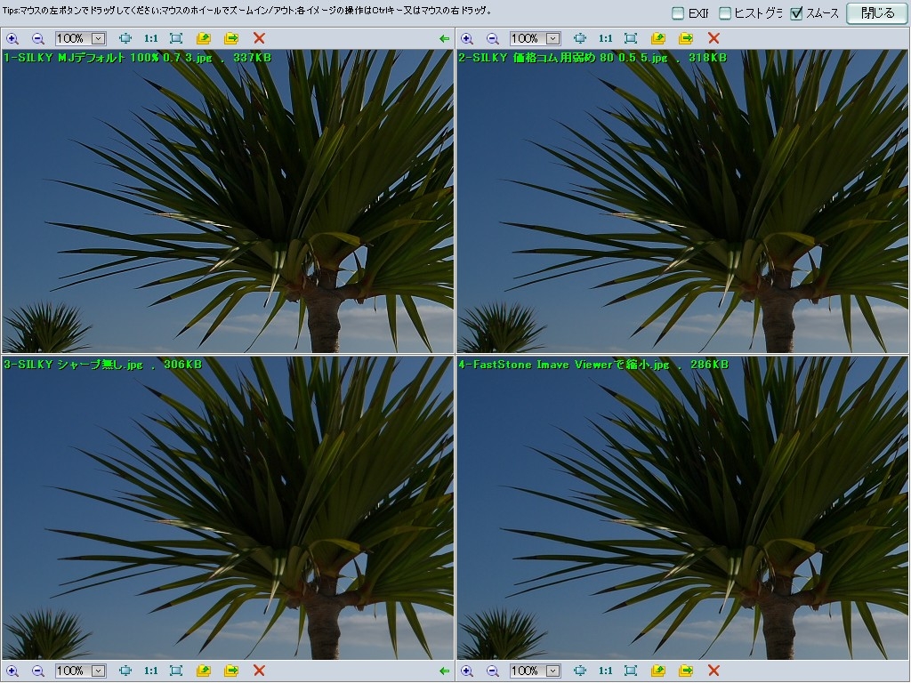Click filename label '1-SILKY MJデフォルト 100% 0.7 3.jpg'
Image resolution: width=911 pixels, height=683 pixels.
pyautogui.click(x=108, y=58)
